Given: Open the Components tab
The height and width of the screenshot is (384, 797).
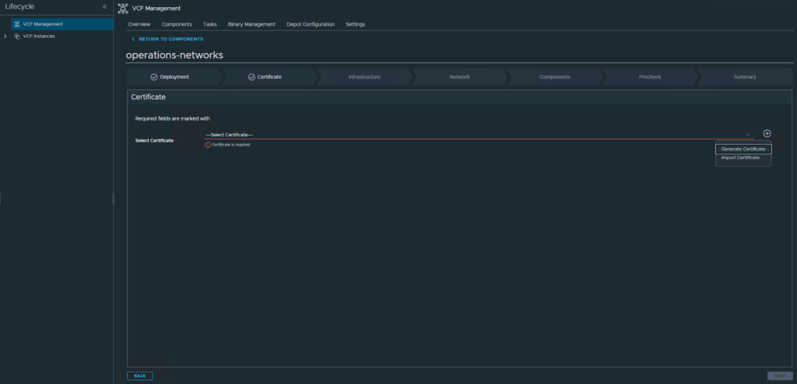Looking at the screenshot, I should click(177, 24).
